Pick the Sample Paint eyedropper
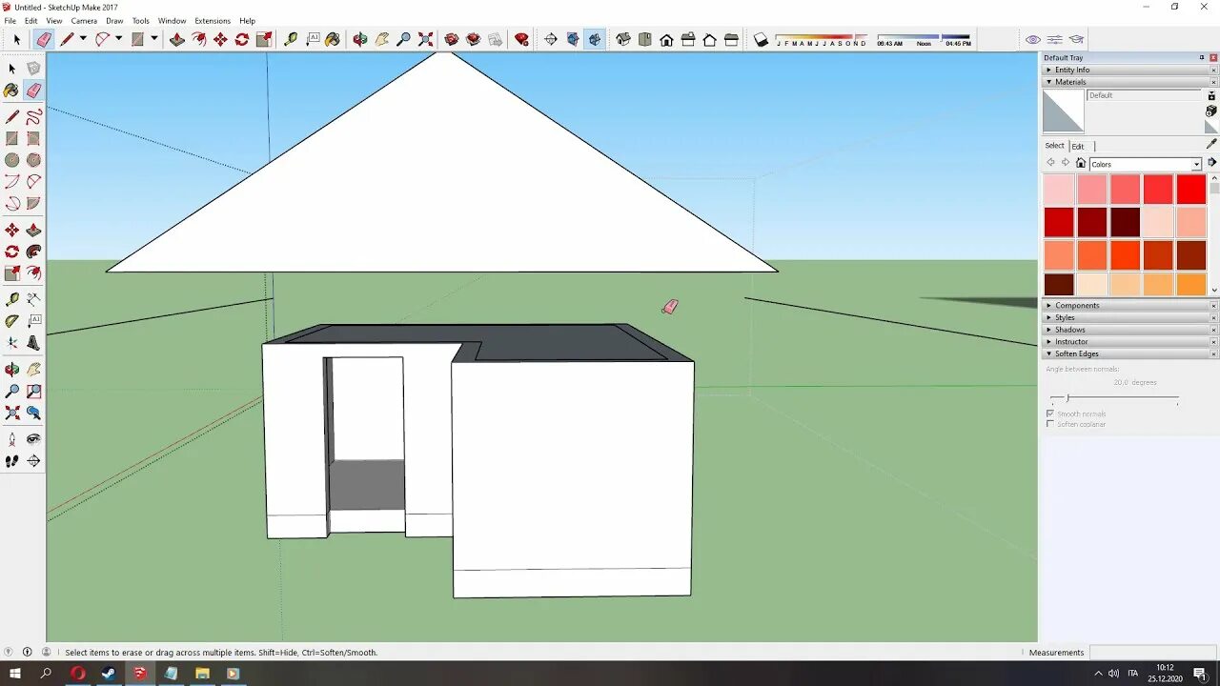Viewport: 1220px width, 686px height. point(1211,144)
